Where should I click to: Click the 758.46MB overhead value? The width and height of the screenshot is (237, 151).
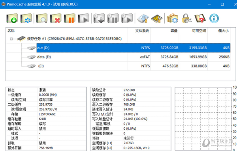(46, 148)
